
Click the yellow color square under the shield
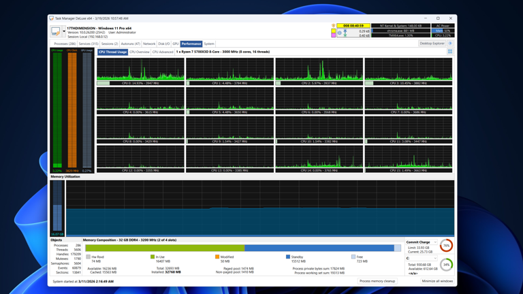[x=333, y=31]
